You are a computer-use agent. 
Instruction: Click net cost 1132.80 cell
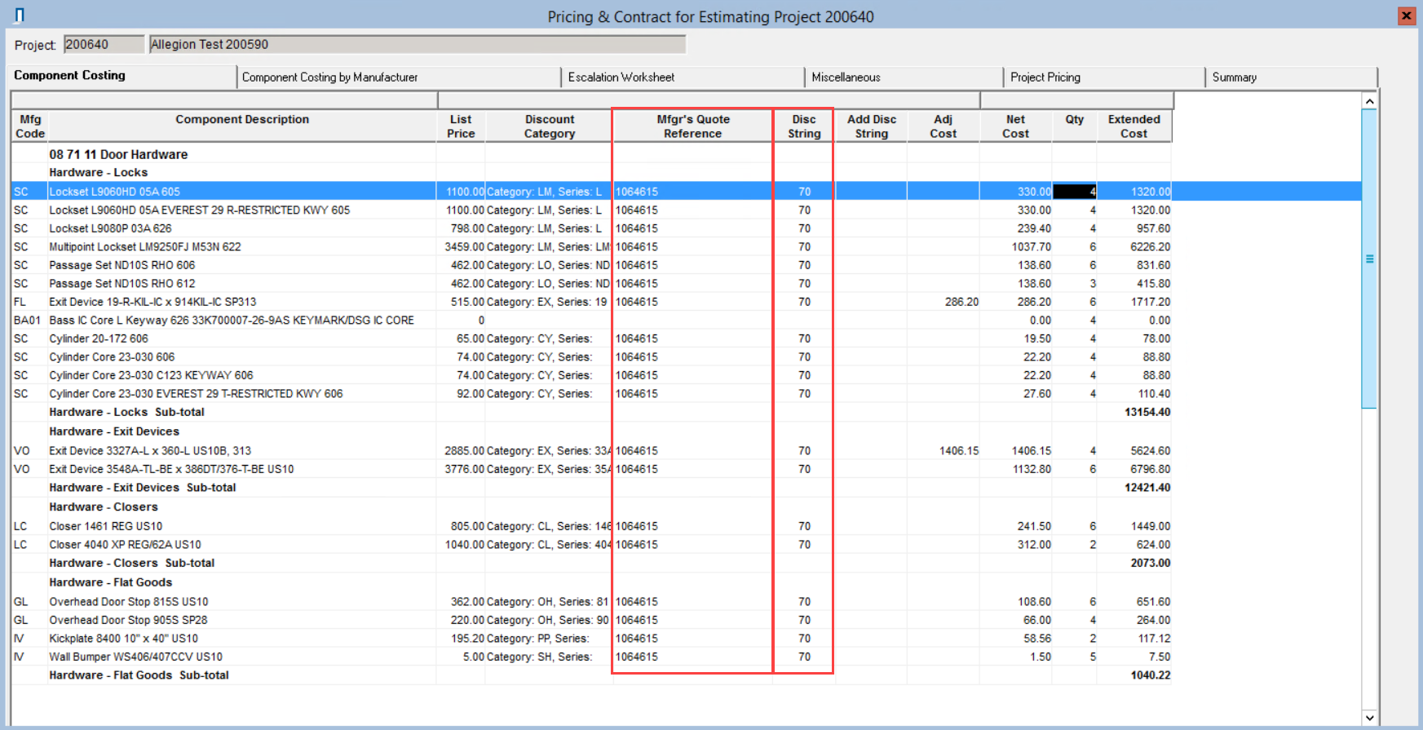[x=1015, y=469]
